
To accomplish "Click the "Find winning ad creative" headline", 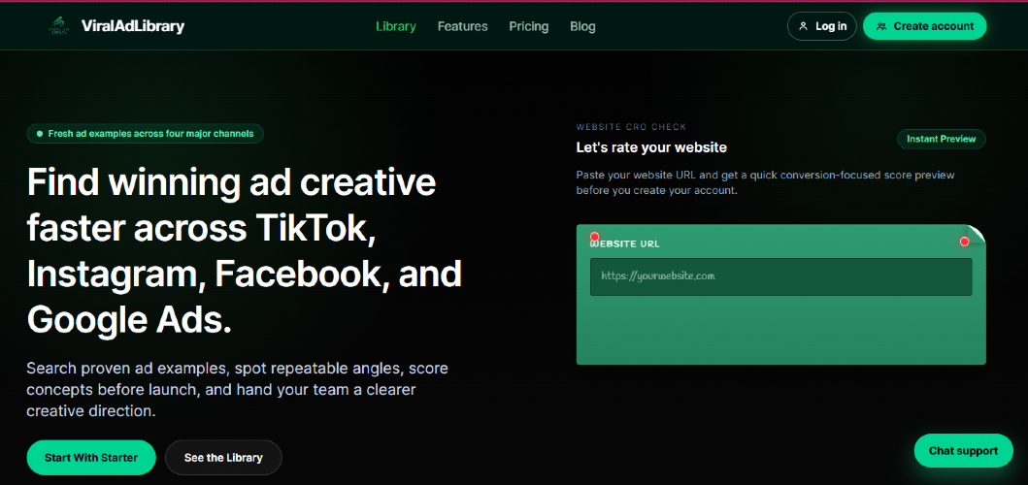I will pos(245,251).
